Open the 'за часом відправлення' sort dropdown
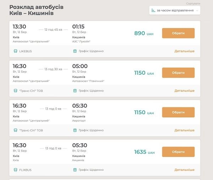Screen dimensions: 213x180 pyautogui.click(x=175, y=10)
